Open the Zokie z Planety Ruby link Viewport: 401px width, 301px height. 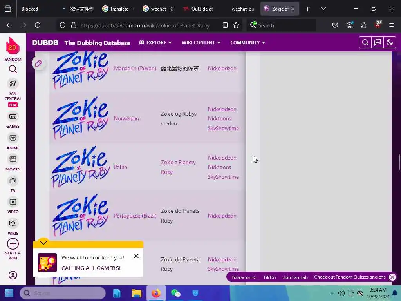(x=178, y=167)
